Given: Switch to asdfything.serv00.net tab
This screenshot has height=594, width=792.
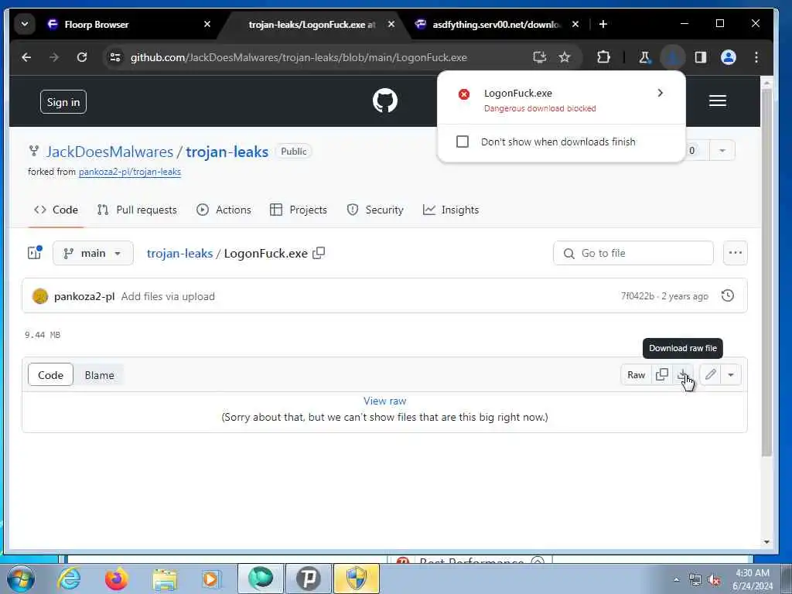Looking at the screenshot, I should pos(496,24).
